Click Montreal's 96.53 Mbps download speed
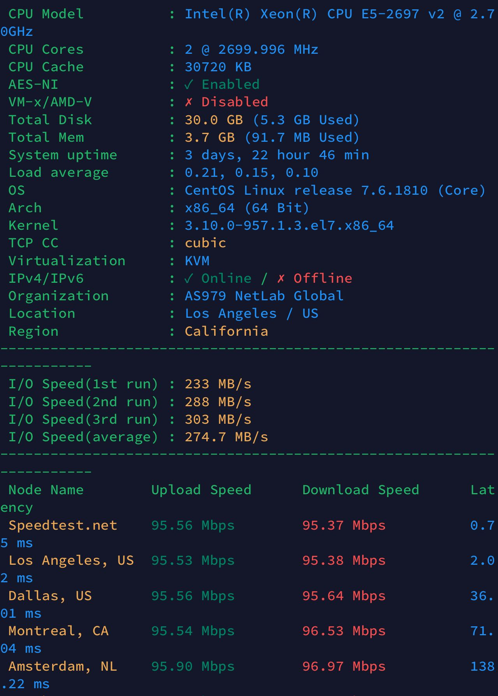Screen dimensions: 498x696 click(344, 631)
